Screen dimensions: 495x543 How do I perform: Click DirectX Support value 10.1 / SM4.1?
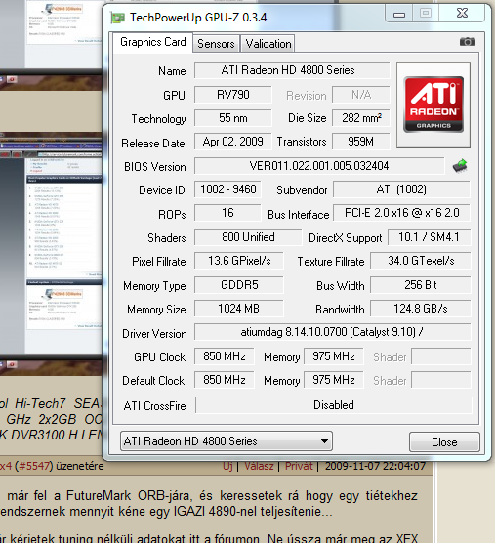pyautogui.click(x=429, y=237)
